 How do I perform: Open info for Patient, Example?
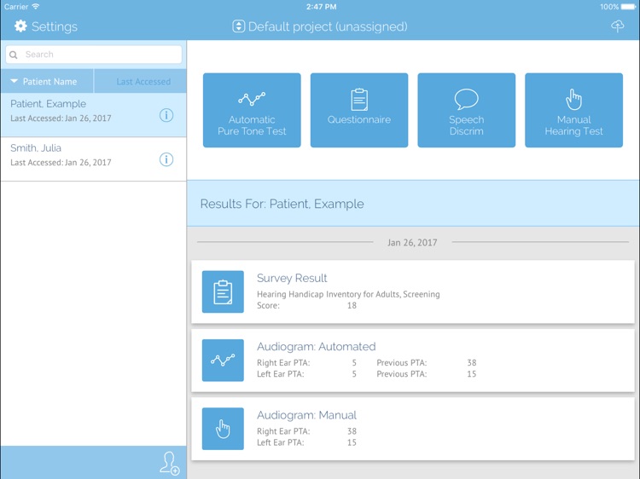point(166,115)
